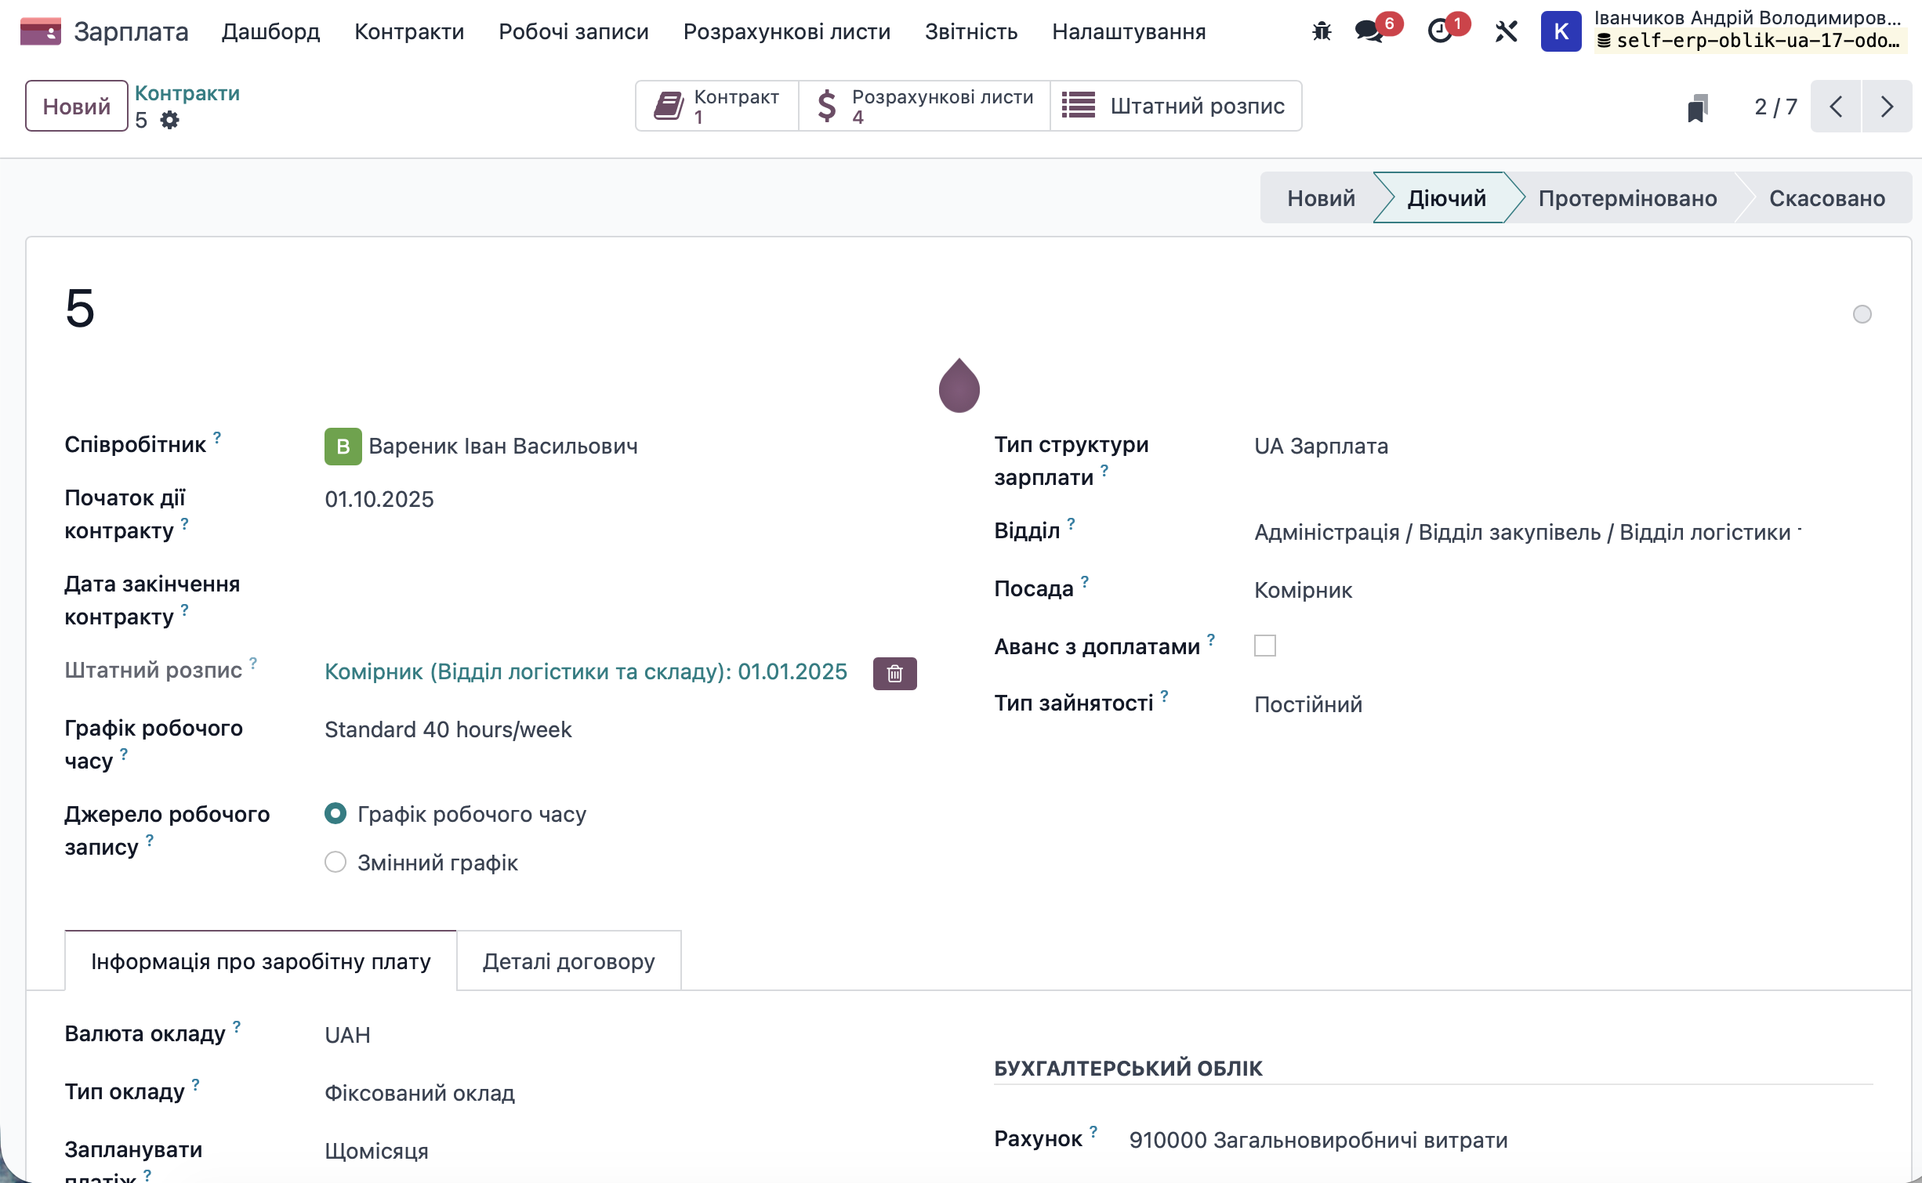Go to next record with right chevron

point(1887,107)
